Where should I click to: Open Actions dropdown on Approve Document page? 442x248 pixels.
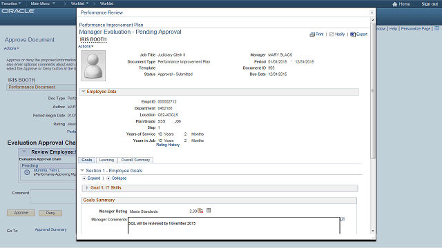[x=12, y=48]
